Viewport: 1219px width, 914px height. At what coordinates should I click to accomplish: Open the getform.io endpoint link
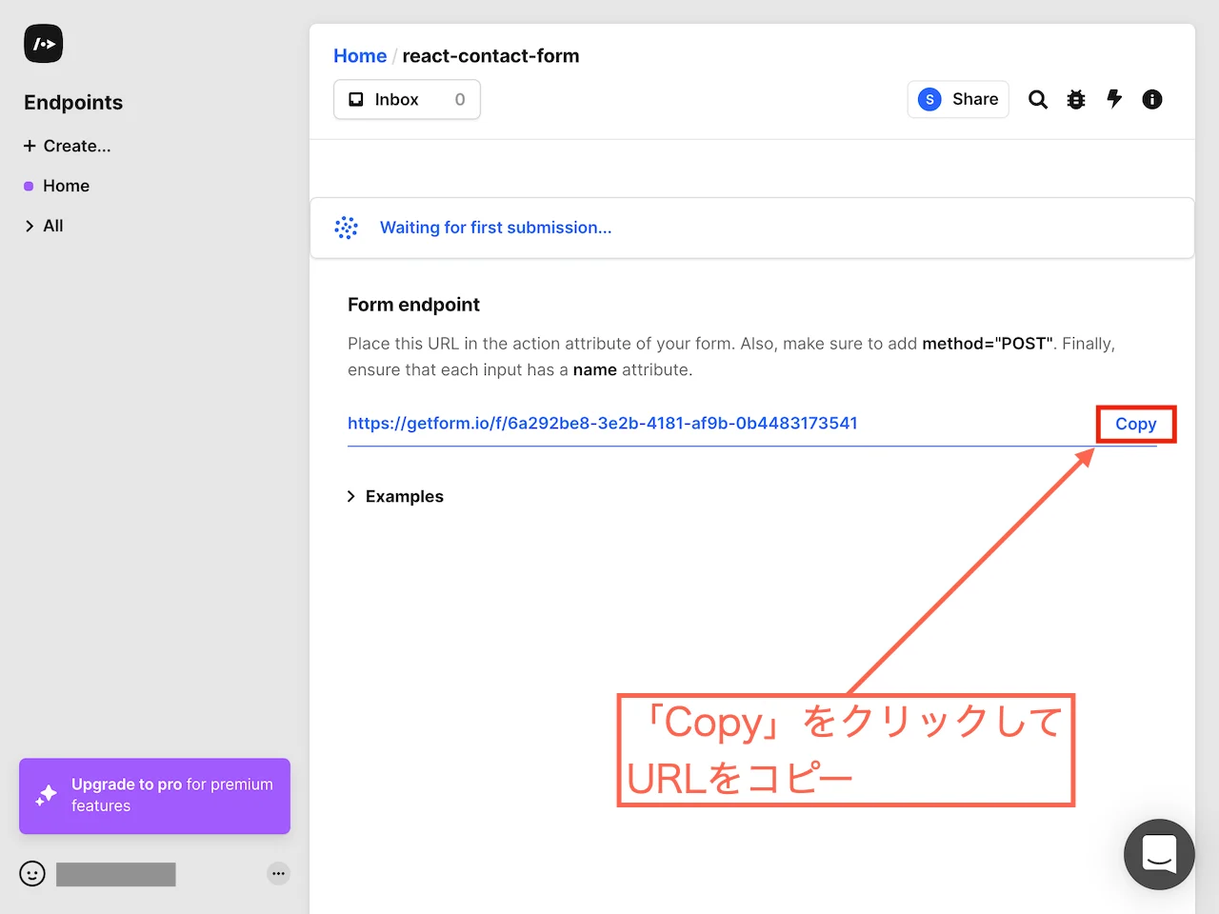pyautogui.click(x=602, y=423)
